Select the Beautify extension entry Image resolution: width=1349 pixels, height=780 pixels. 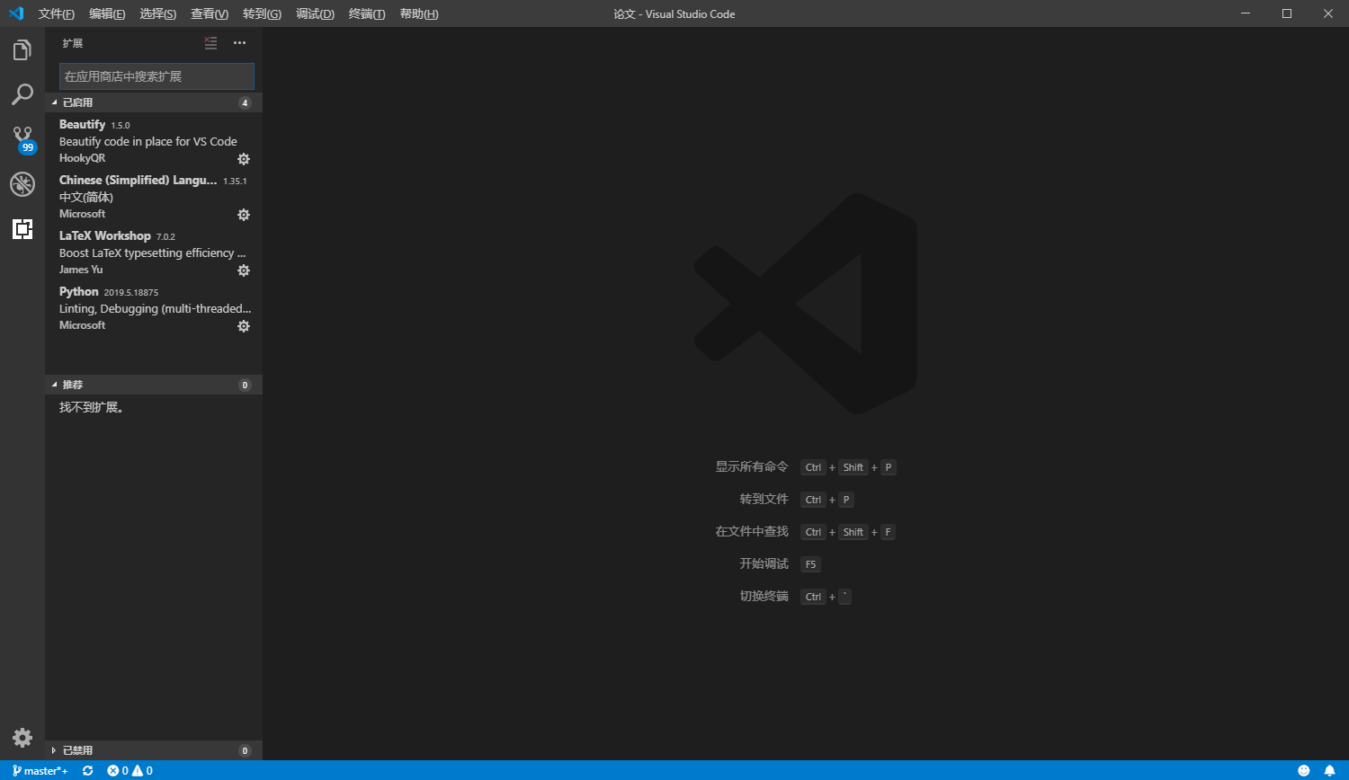point(154,141)
